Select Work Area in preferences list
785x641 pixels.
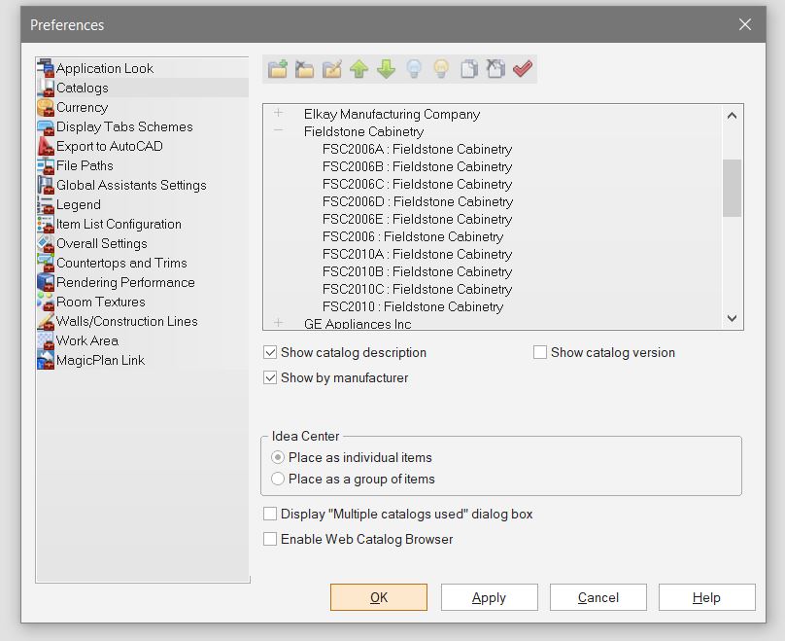[87, 340]
